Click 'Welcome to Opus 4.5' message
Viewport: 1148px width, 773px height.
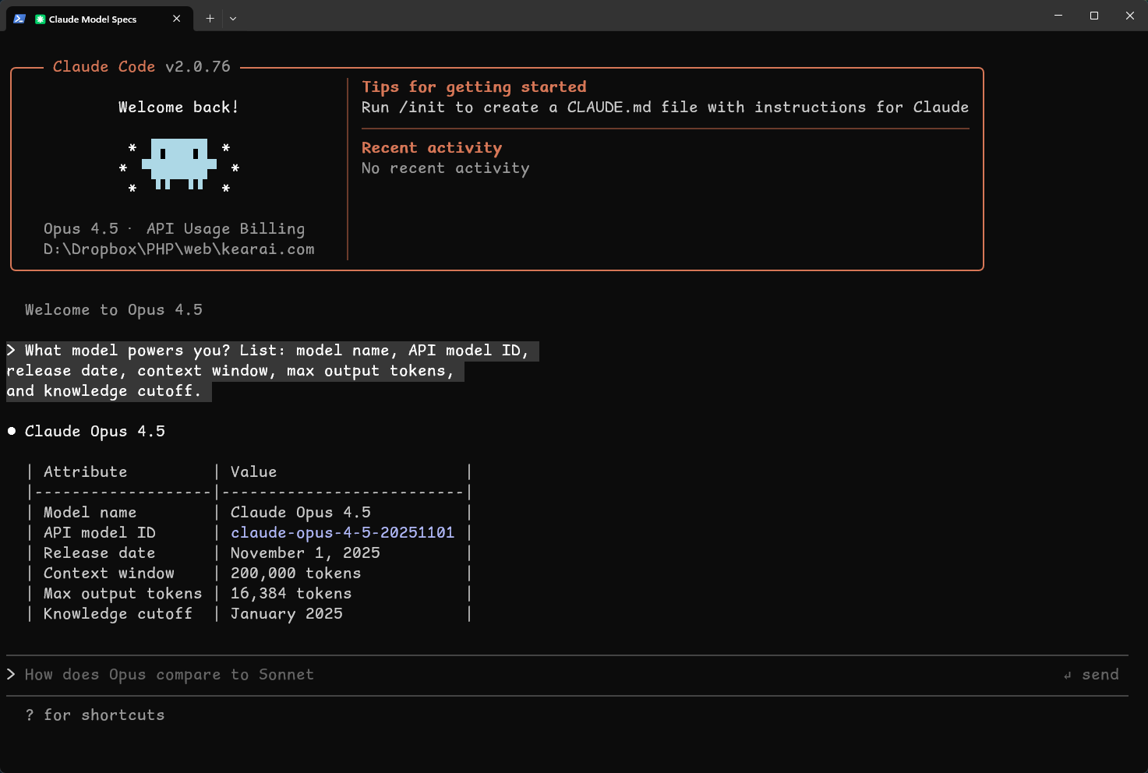pos(114,310)
